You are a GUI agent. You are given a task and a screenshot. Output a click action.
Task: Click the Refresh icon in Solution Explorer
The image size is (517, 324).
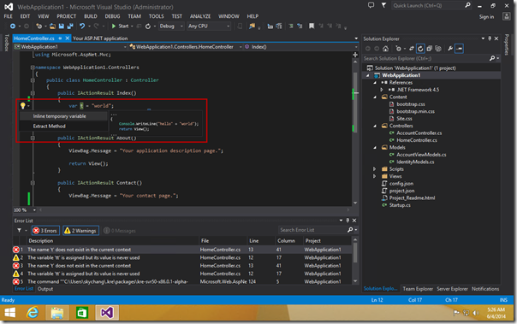coord(420,49)
